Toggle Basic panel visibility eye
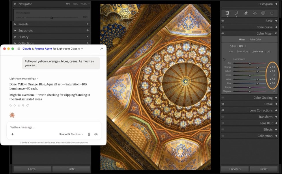The width and height of the screenshot is (282, 174). 223,21
